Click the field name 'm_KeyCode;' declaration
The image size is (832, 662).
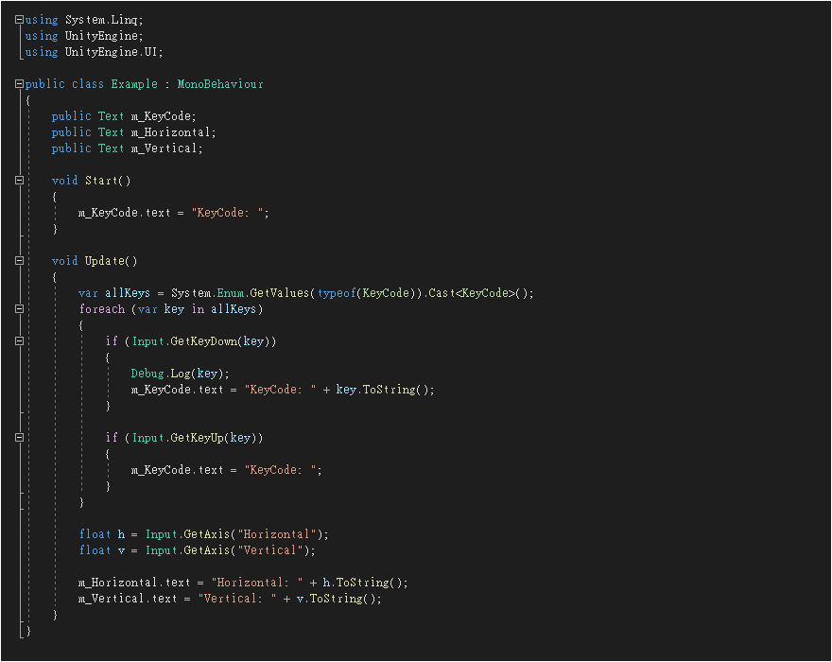coord(164,116)
